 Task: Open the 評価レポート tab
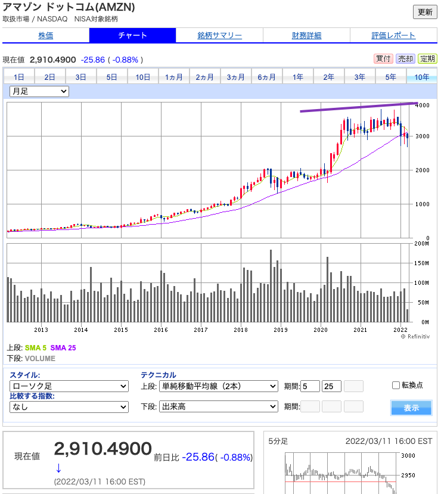[x=393, y=35]
